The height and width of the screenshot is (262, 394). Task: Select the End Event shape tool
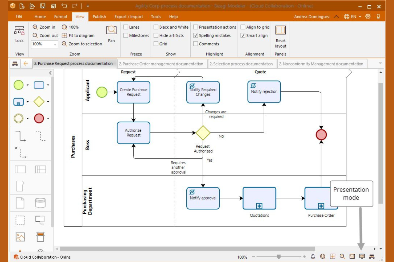pyautogui.click(x=39, y=119)
